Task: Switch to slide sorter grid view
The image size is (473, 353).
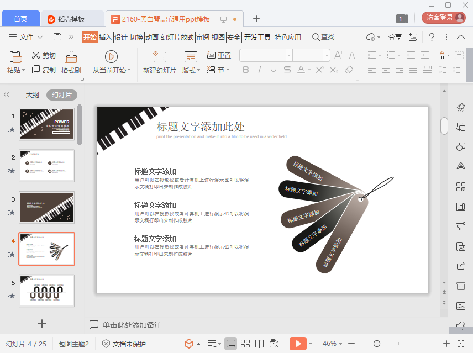Action: tap(245, 344)
